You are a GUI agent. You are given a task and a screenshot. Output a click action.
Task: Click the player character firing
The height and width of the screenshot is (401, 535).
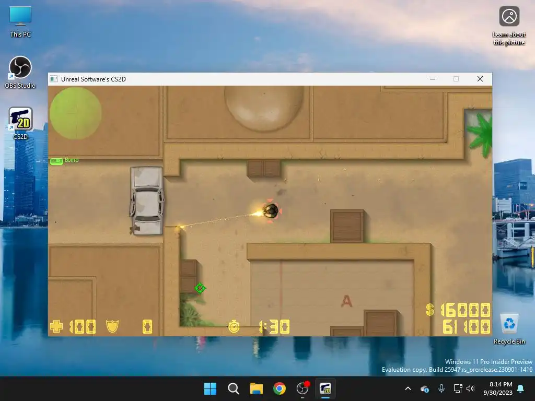(x=271, y=211)
